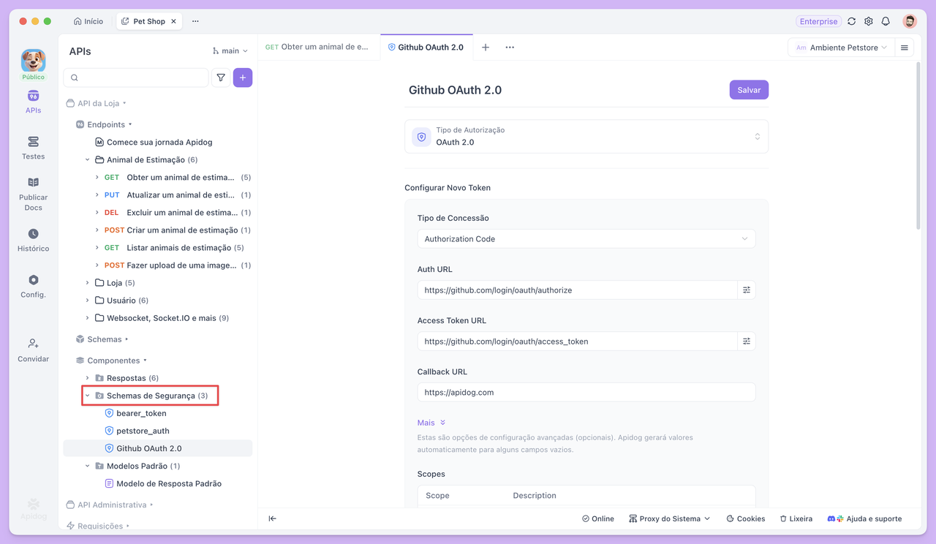Image resolution: width=936 pixels, height=544 pixels.
Task: Open the hamburger menu near environment selector
Action: coord(905,48)
